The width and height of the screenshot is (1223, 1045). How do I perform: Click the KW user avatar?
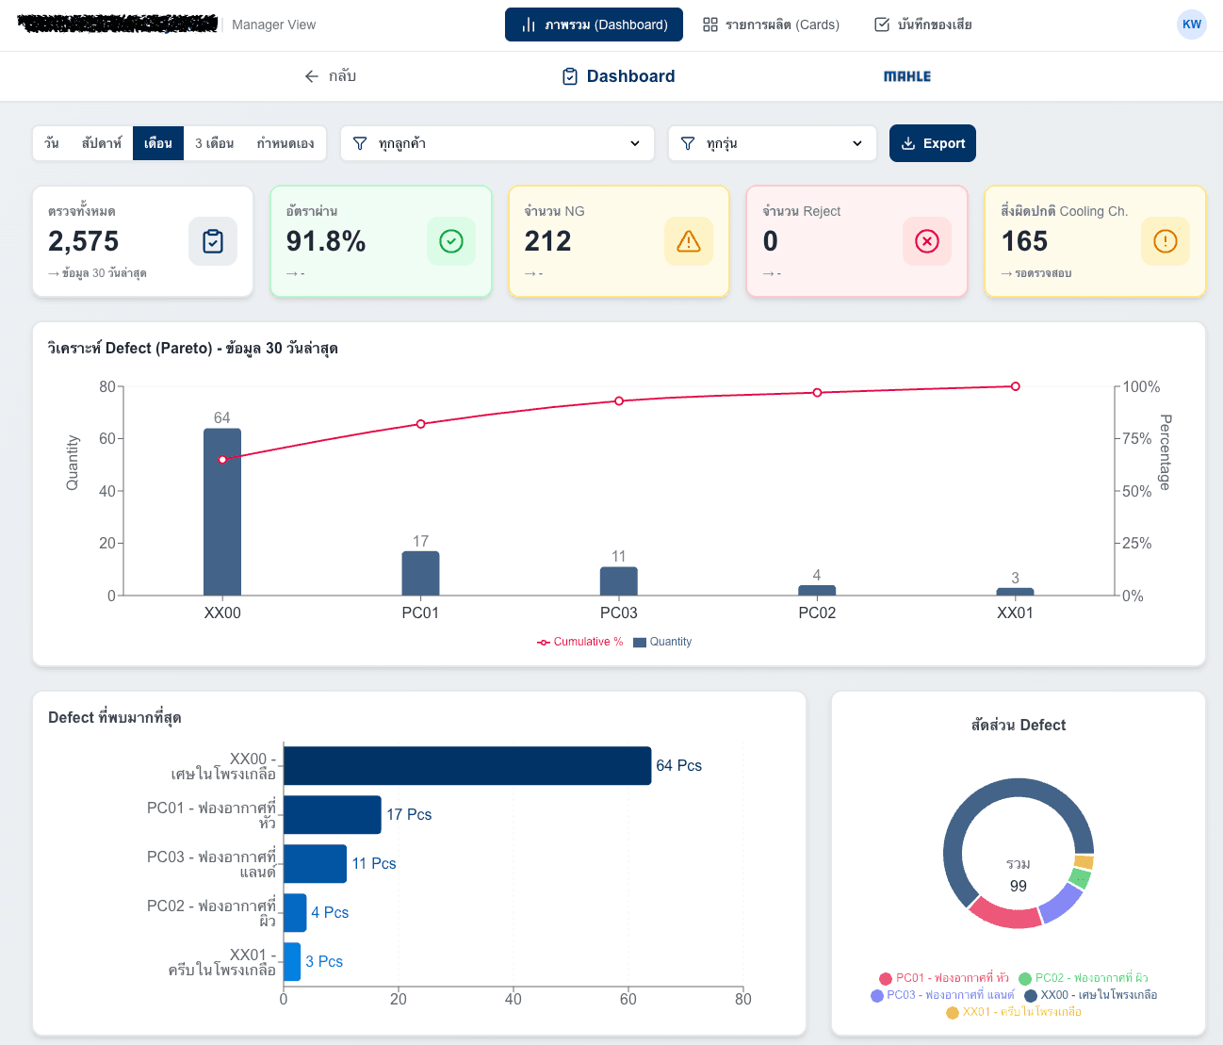click(1192, 24)
